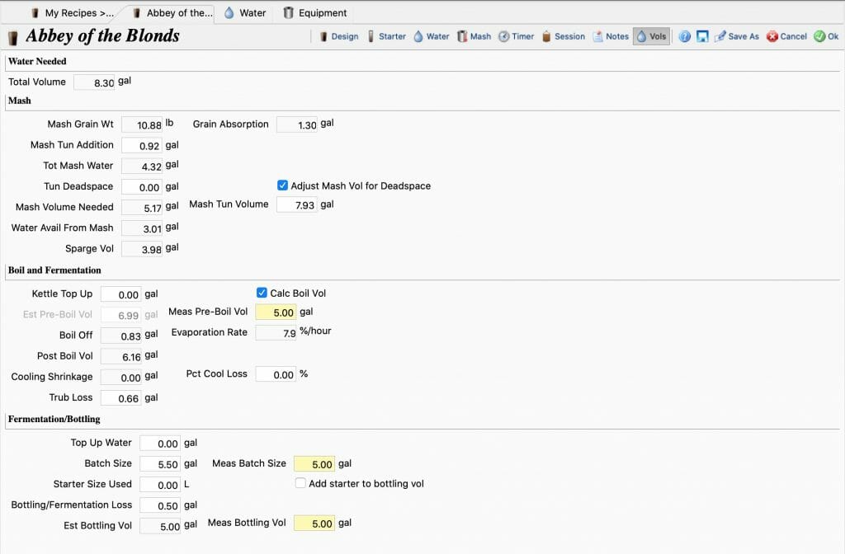Click the Boil and Fermentation heading
The image size is (845, 554).
coord(54,270)
